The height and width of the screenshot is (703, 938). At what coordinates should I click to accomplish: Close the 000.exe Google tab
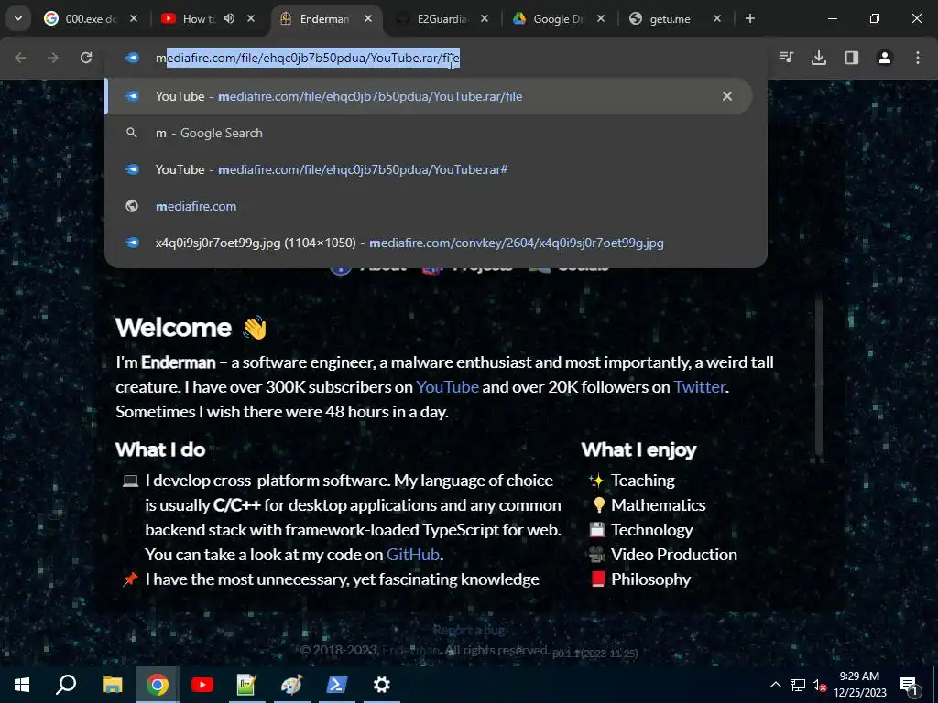pos(134,18)
